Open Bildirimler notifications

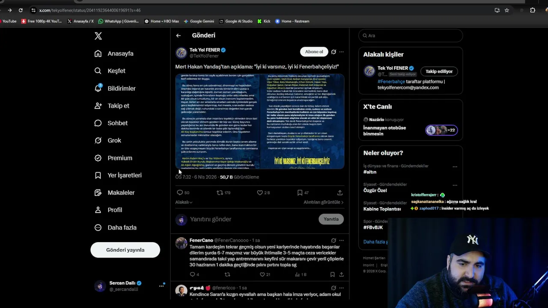click(x=115, y=88)
